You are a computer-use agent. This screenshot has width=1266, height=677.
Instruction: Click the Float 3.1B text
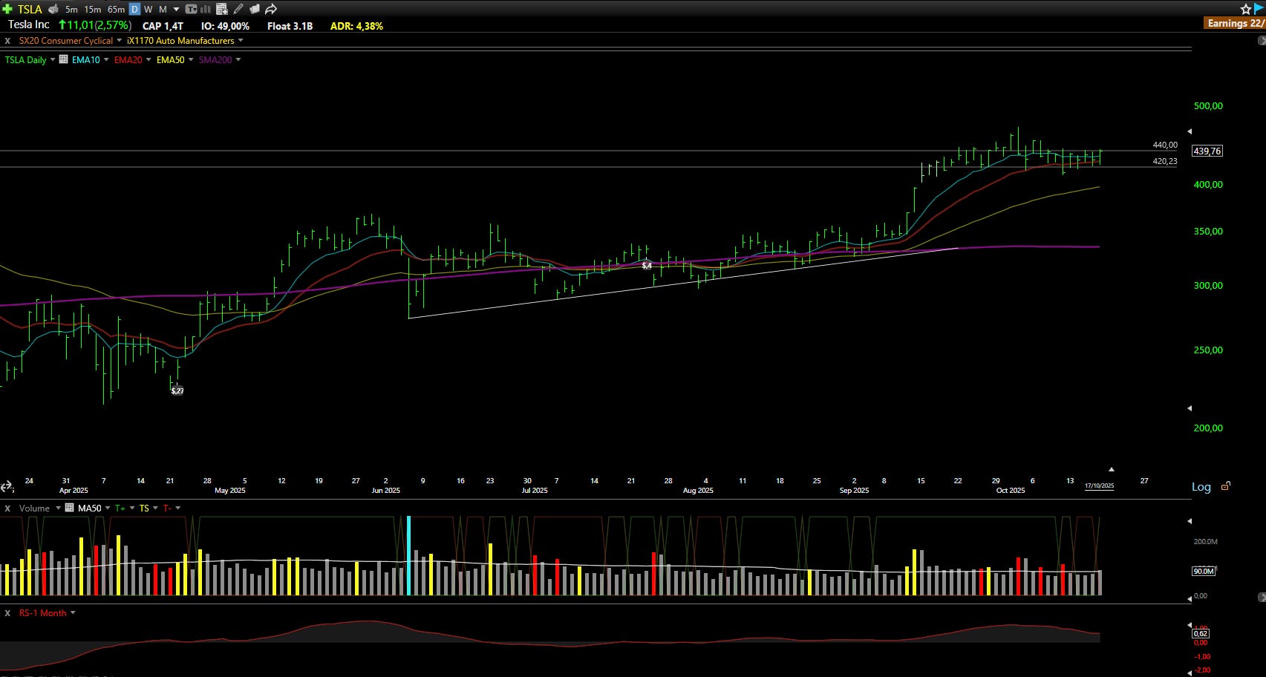(x=290, y=26)
